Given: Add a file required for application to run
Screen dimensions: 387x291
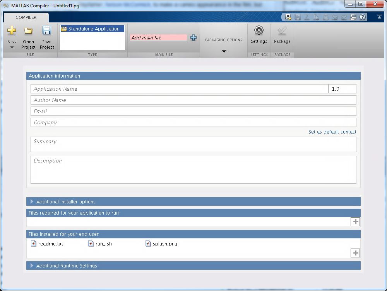Looking at the screenshot, I should [x=355, y=222].
